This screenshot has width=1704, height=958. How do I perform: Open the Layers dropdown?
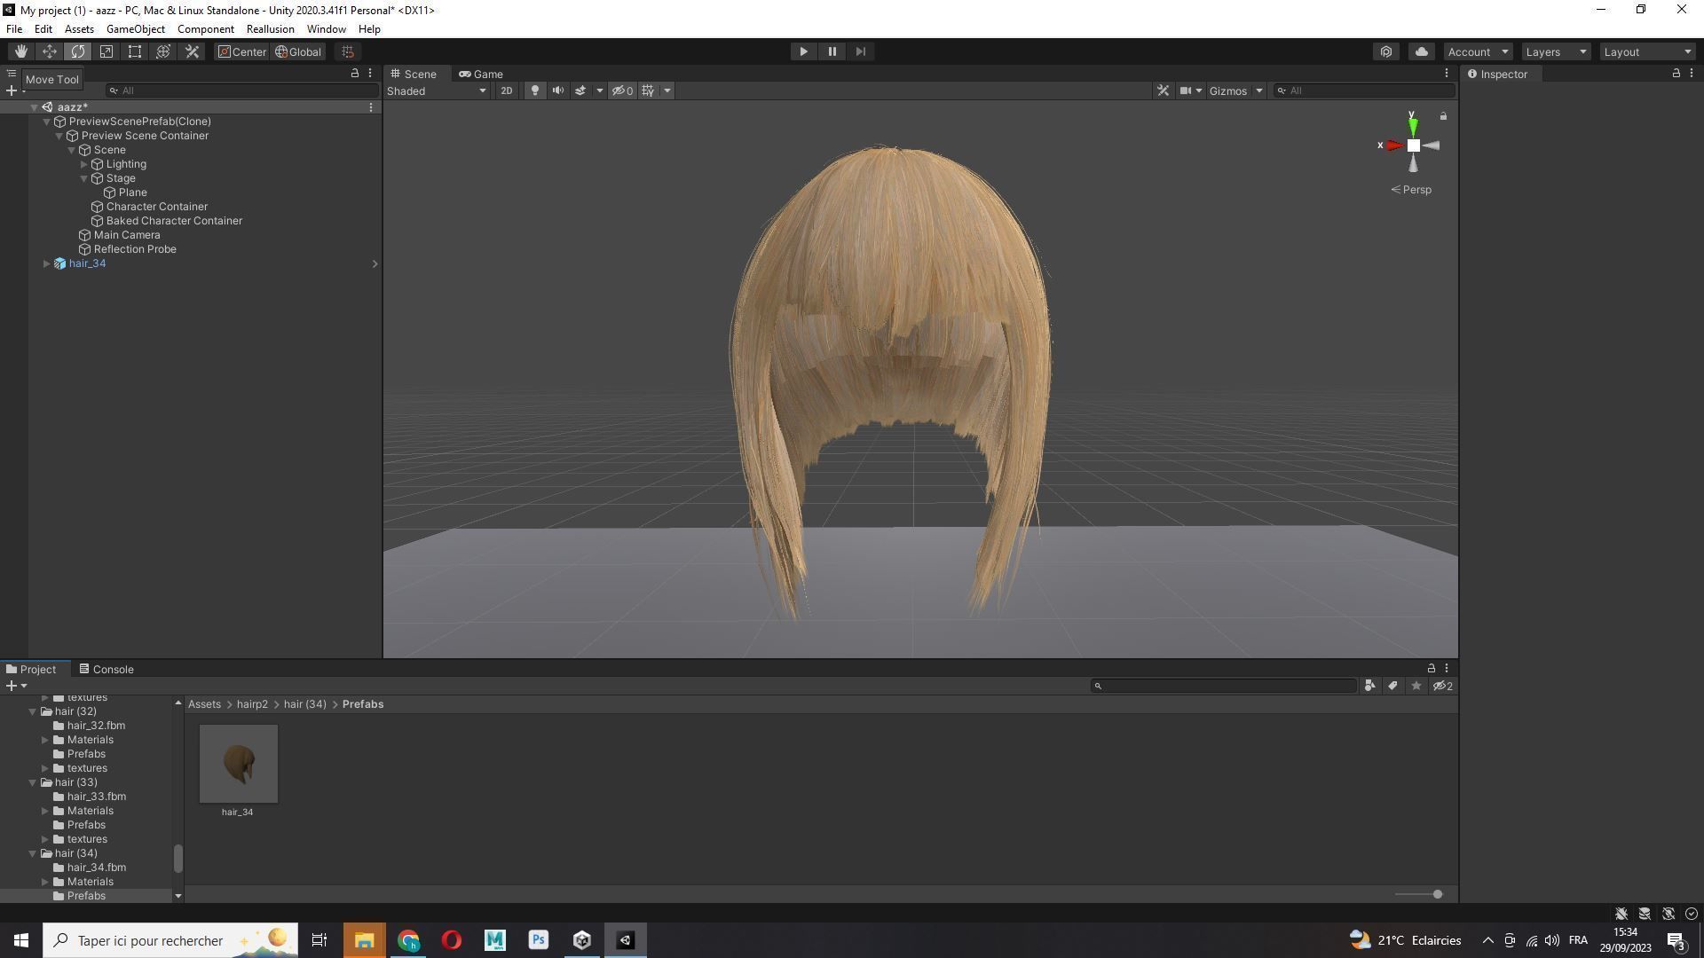pyautogui.click(x=1556, y=51)
